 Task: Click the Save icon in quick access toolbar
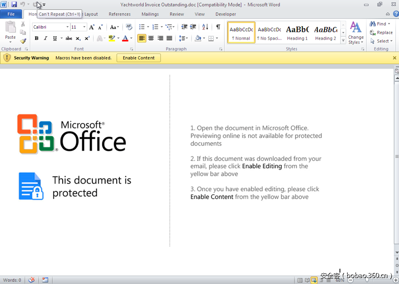click(14, 5)
